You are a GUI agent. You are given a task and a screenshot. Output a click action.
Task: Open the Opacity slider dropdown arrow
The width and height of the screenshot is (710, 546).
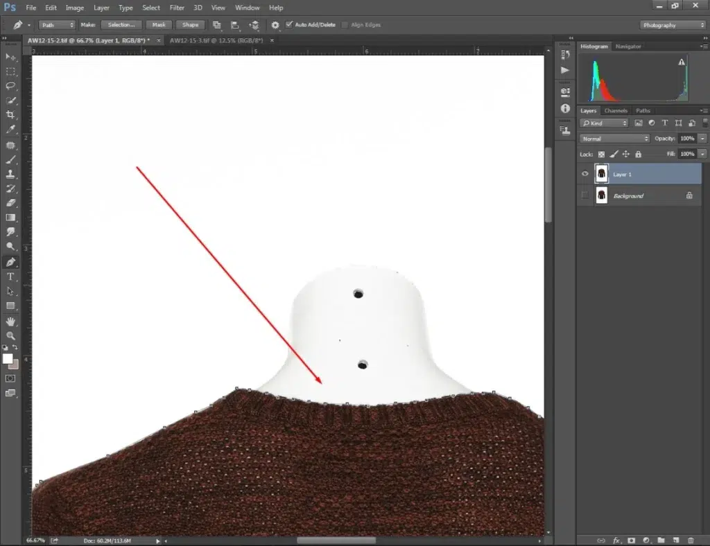pyautogui.click(x=702, y=139)
